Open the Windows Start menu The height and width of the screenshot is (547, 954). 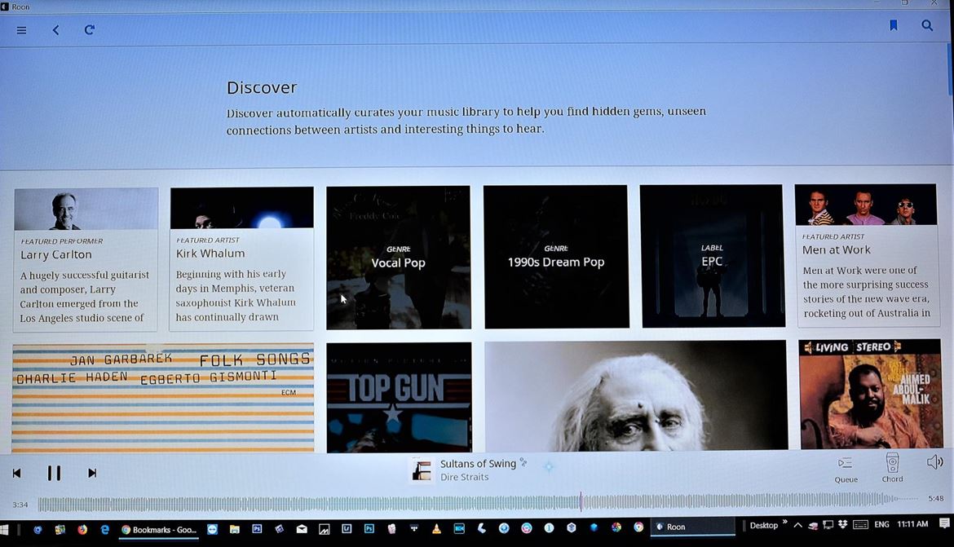click(4, 529)
